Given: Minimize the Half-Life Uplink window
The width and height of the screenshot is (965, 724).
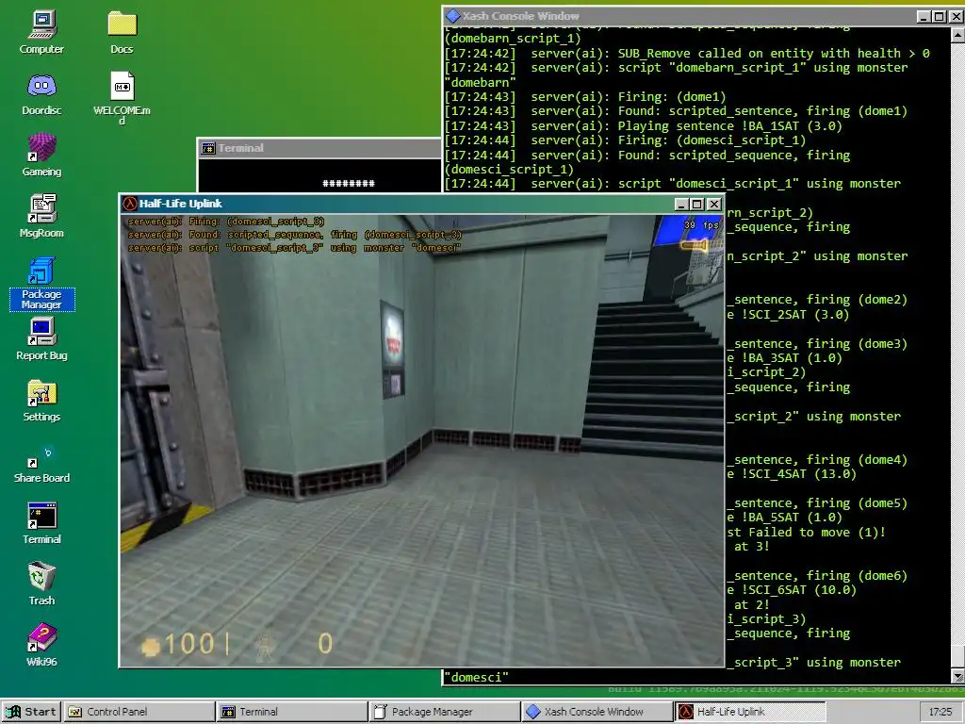Looking at the screenshot, I should (x=681, y=205).
